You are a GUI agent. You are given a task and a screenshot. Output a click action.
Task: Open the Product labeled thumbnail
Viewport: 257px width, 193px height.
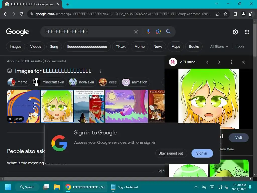pos(23,106)
